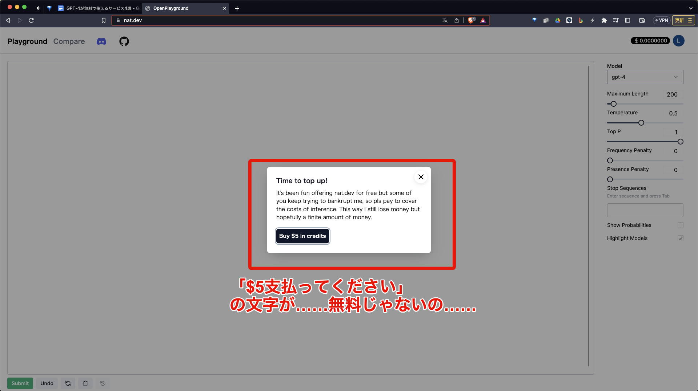
Task: Click Buy $5 in credits
Action: click(302, 236)
